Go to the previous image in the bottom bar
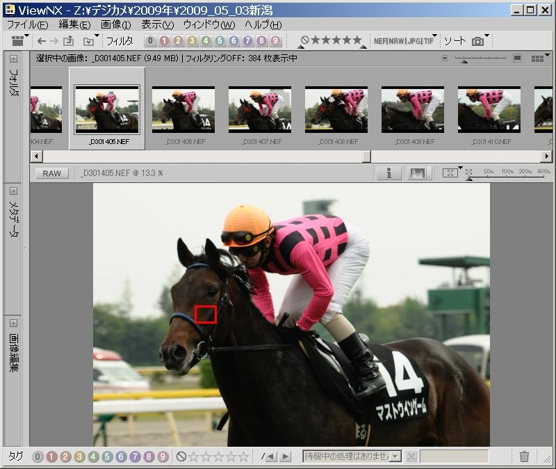This screenshot has width=556, height=469. coord(271,456)
